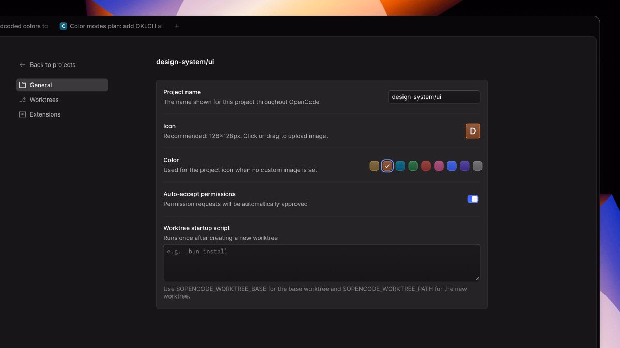Screen dimensions: 620x348
Task: Click the 'Icon' setting label
Action: (x=169, y=126)
